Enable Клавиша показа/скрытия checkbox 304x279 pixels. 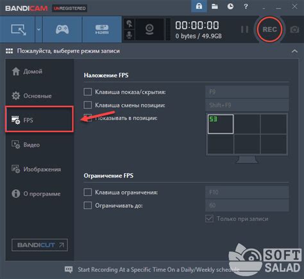(x=88, y=92)
